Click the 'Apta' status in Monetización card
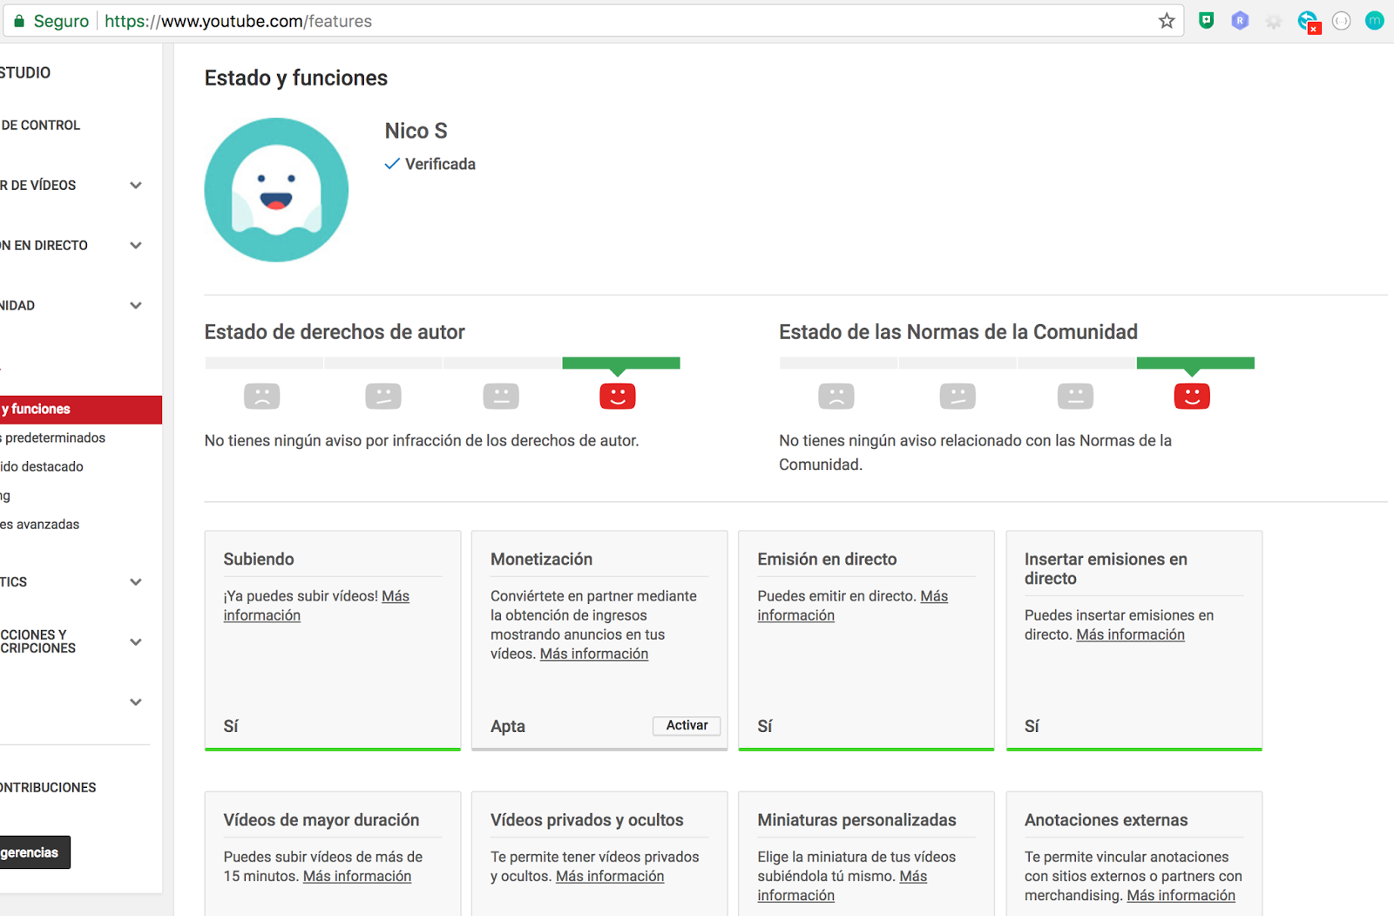The image size is (1394, 916). (508, 726)
